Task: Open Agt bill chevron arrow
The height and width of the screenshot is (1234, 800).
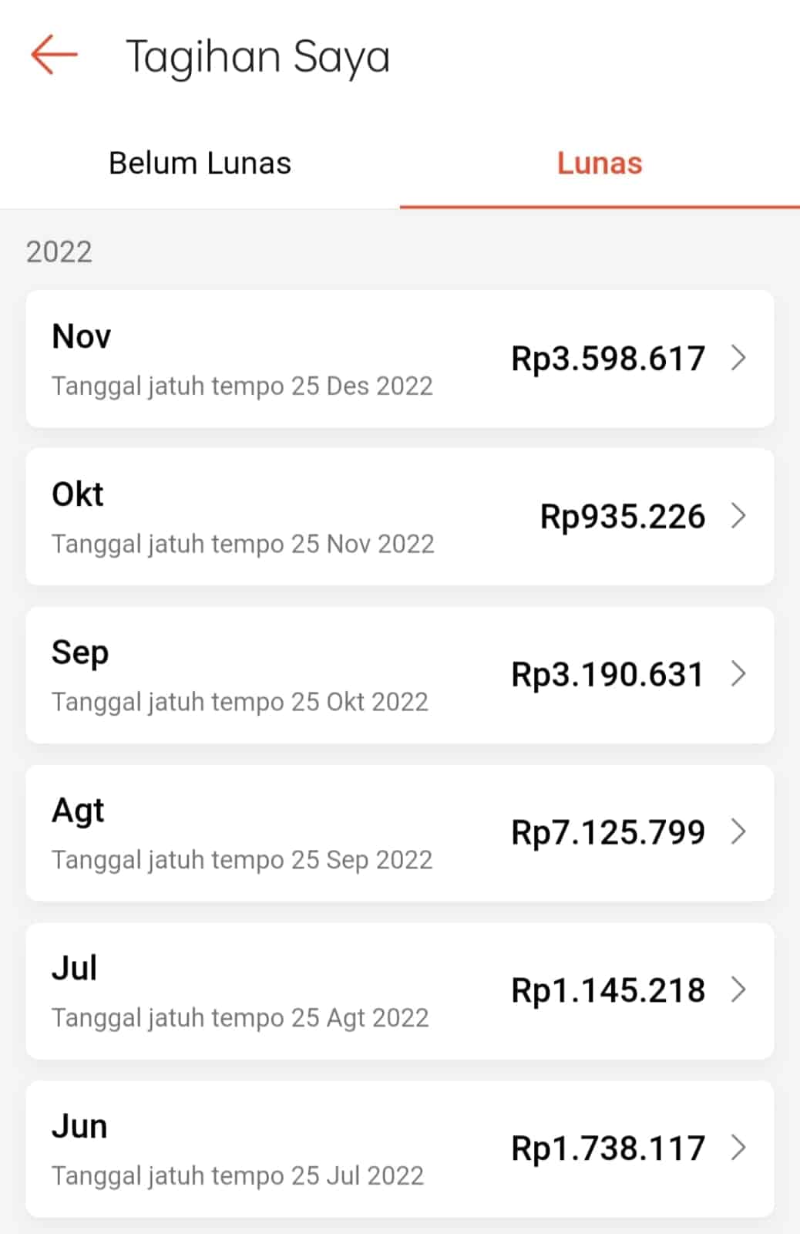Action: click(738, 832)
